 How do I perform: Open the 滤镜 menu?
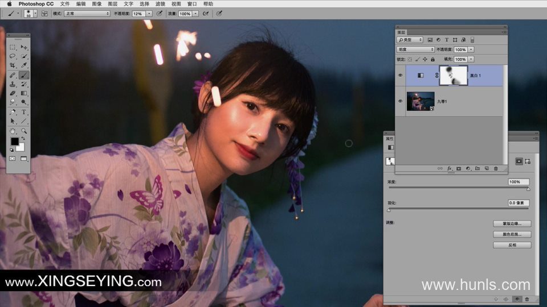[160, 4]
